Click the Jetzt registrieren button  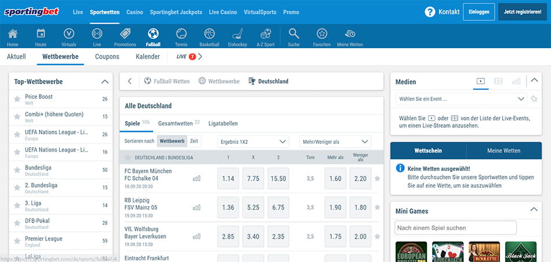pyautogui.click(x=523, y=12)
